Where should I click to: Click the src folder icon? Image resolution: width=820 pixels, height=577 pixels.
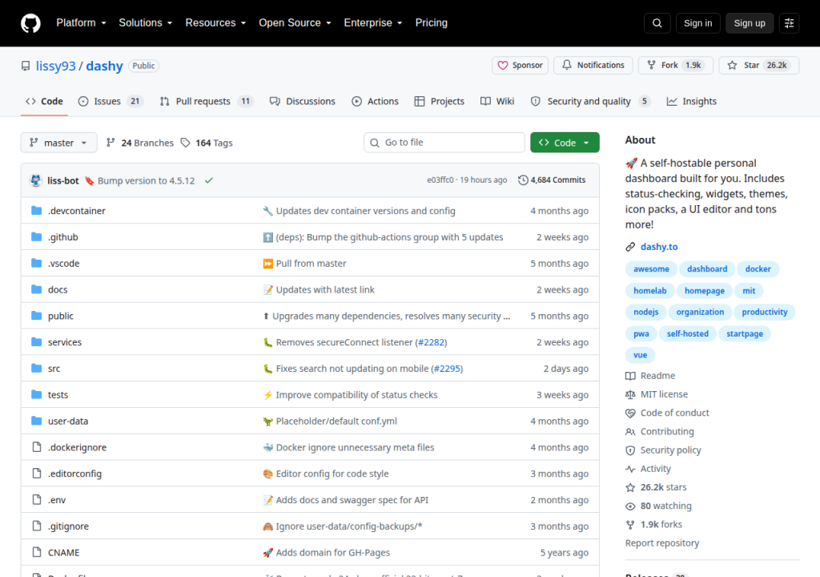(37, 368)
